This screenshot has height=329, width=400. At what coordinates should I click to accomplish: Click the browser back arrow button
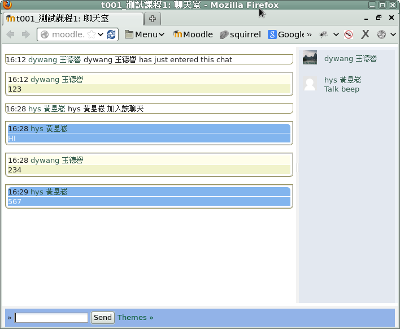pyautogui.click(x=10, y=34)
